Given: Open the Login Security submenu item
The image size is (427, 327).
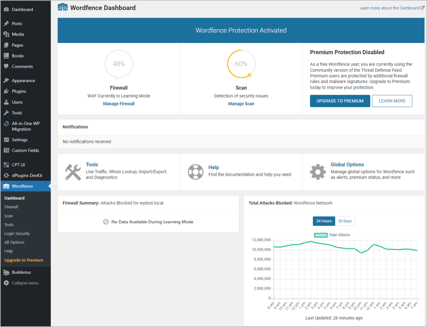Looking at the screenshot, I should 17,233.
